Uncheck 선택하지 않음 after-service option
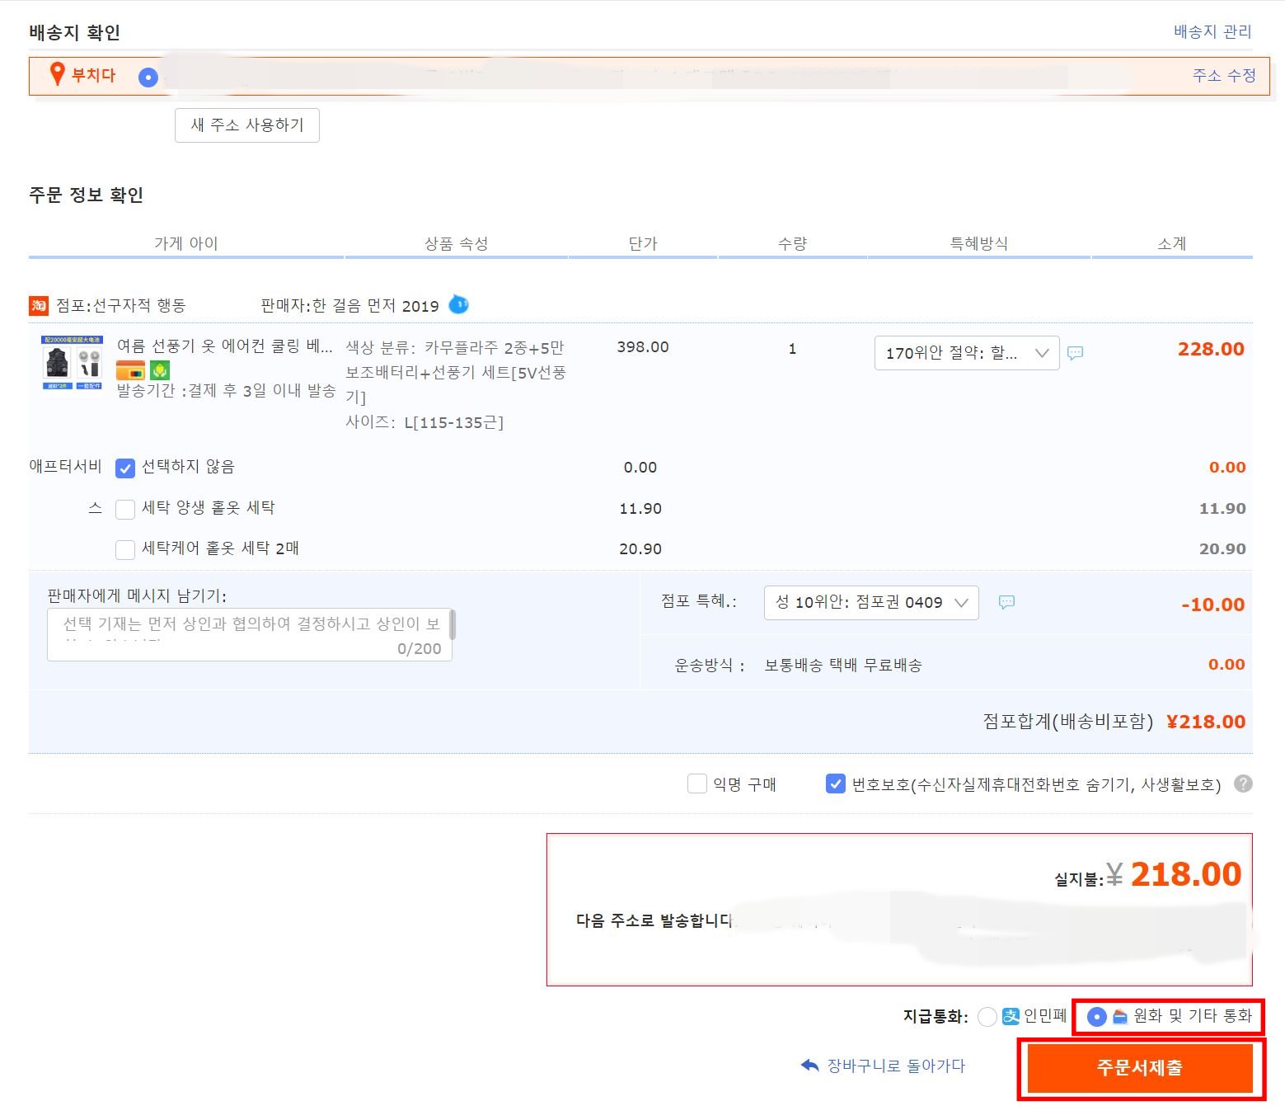Image resolution: width=1285 pixels, height=1120 pixels. (125, 468)
